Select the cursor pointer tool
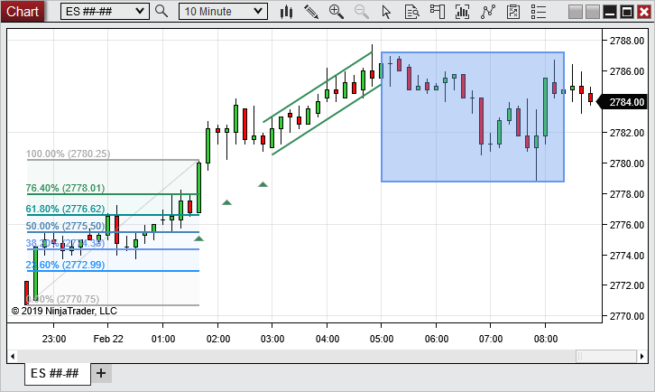The image size is (655, 392). point(387,12)
